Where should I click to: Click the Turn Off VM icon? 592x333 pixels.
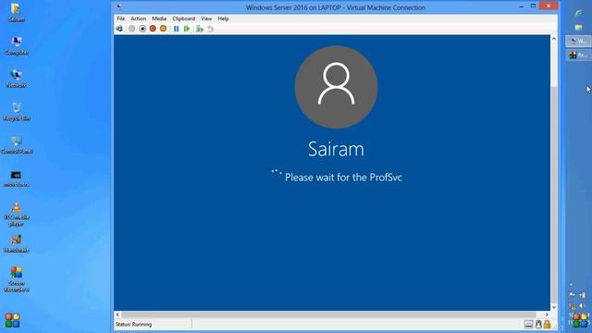coord(142,29)
